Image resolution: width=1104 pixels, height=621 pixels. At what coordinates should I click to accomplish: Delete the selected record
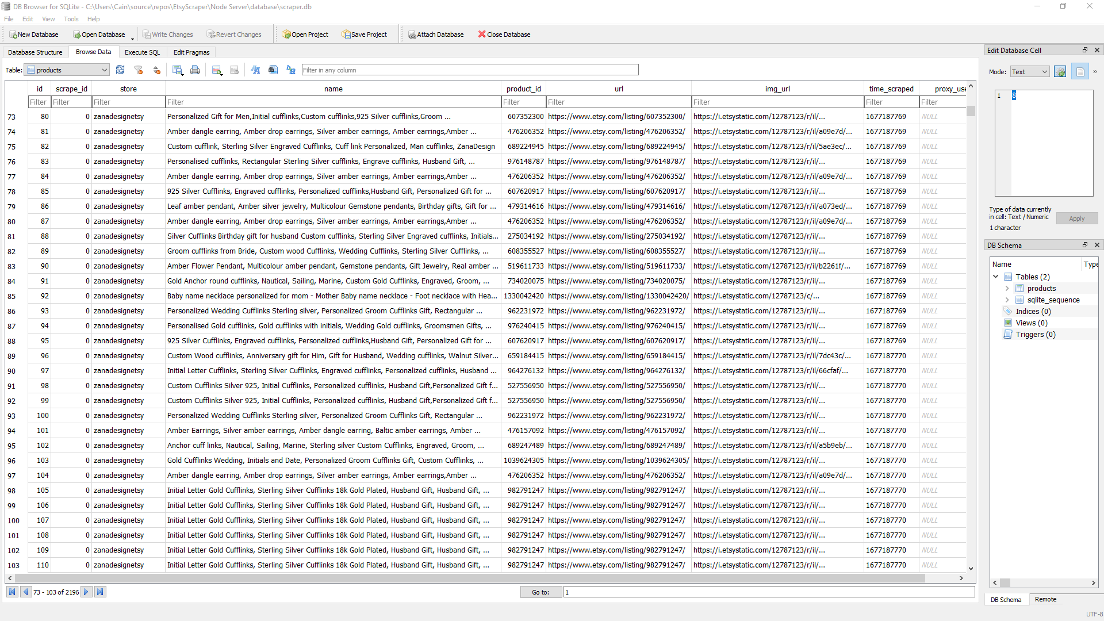pyautogui.click(x=234, y=70)
